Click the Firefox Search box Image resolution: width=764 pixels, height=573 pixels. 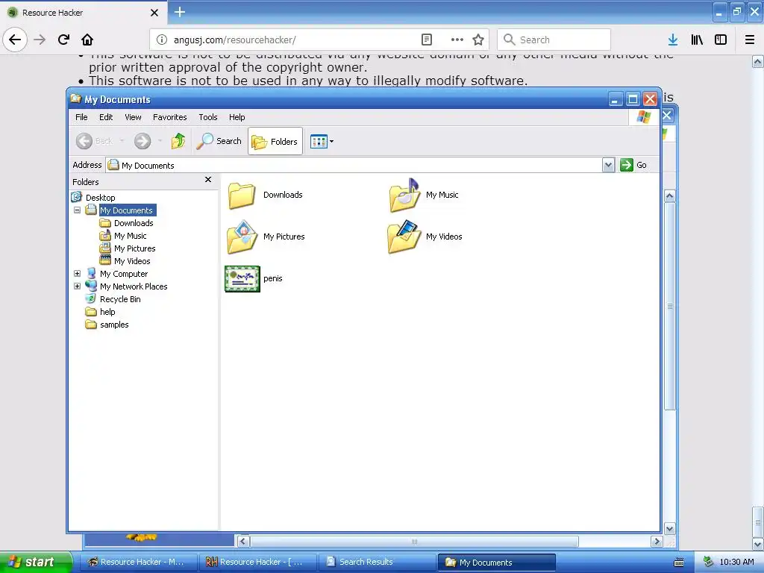[x=554, y=40]
